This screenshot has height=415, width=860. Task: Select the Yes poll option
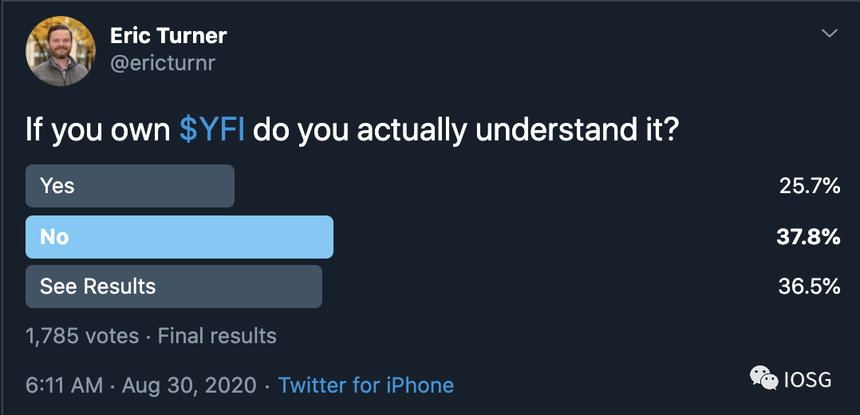click(130, 186)
